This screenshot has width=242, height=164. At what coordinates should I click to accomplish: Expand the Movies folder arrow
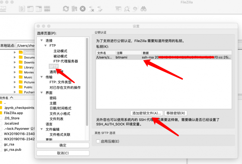point(15,72)
